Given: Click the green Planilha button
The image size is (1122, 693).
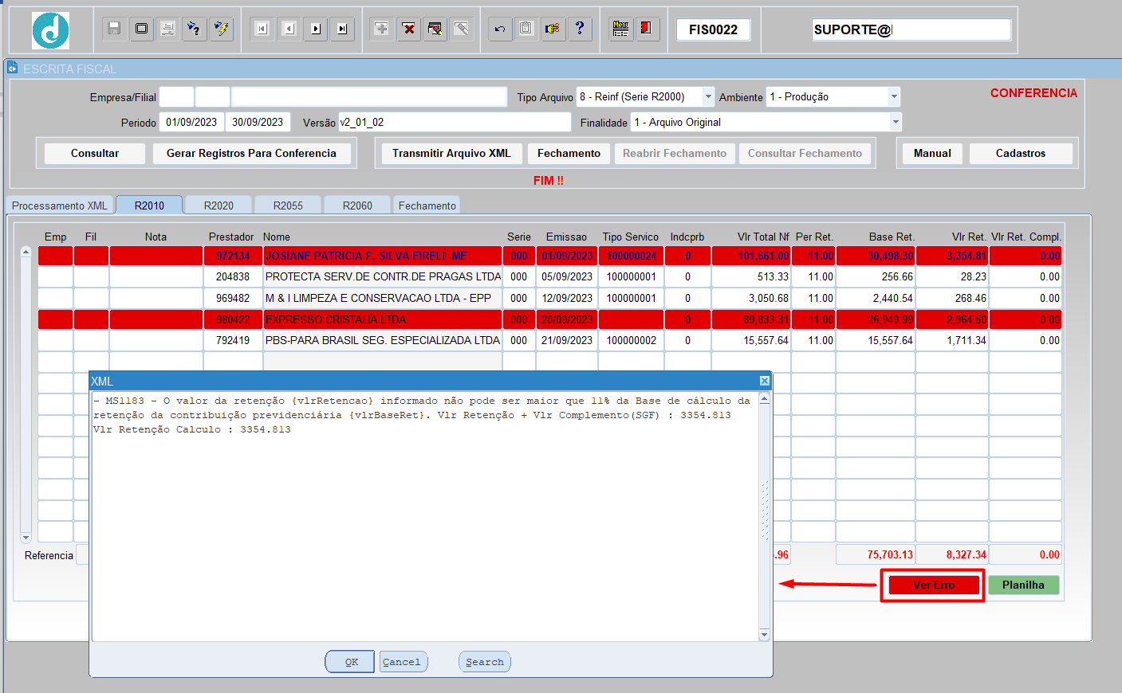Looking at the screenshot, I should pyautogui.click(x=1023, y=585).
